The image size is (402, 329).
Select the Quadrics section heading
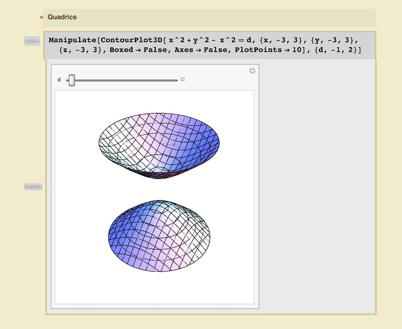click(x=62, y=17)
